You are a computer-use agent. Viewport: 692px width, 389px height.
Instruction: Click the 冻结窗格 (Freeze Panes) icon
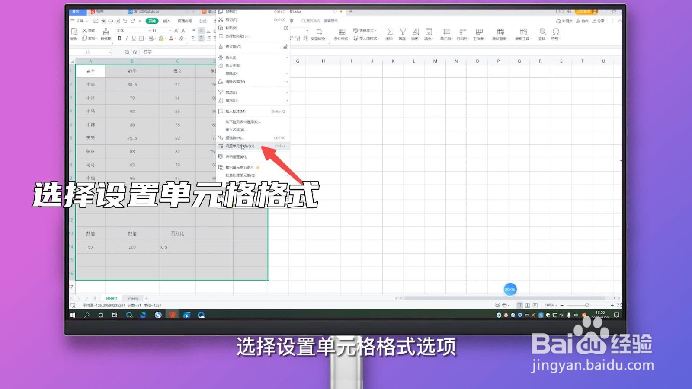coord(500,32)
